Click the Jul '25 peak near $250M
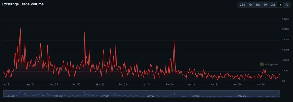293x102 pixels. coord(20,28)
